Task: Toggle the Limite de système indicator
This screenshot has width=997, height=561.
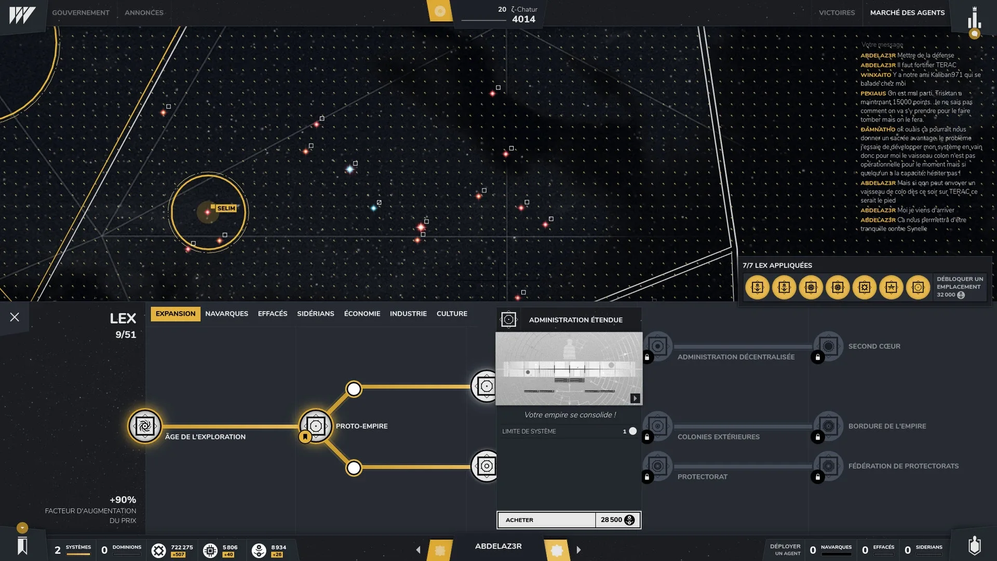Action: click(x=632, y=431)
